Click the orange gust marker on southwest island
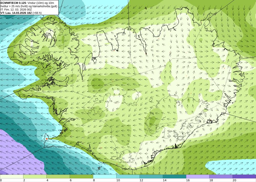 (x=47, y=139)
